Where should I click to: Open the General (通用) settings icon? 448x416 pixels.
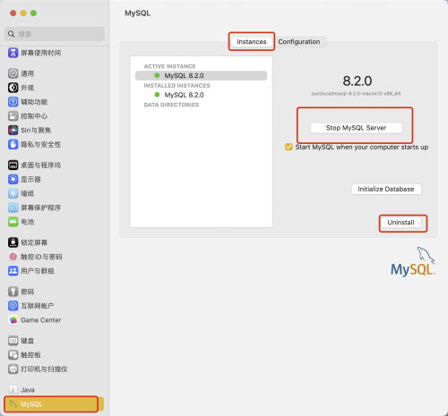click(13, 73)
